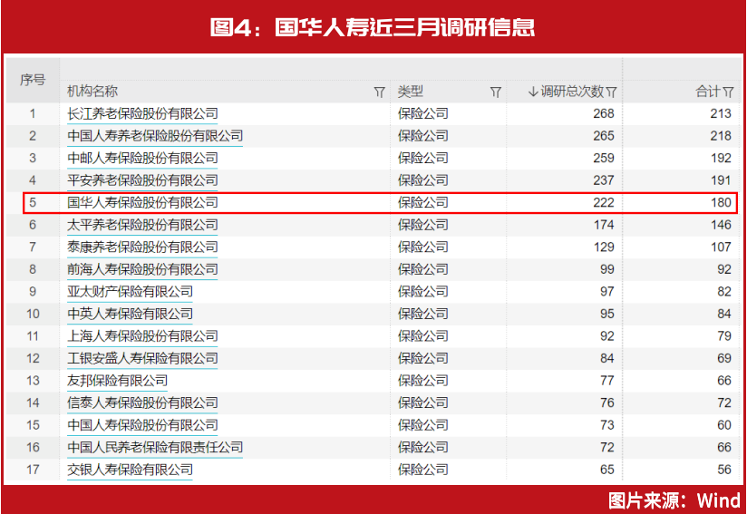Select survey count 99 cell
747x514 pixels.
coord(607,269)
